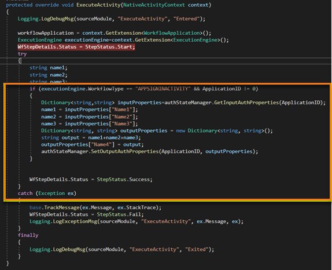Click the try keyword
The width and height of the screenshot is (332, 270).
22,54
